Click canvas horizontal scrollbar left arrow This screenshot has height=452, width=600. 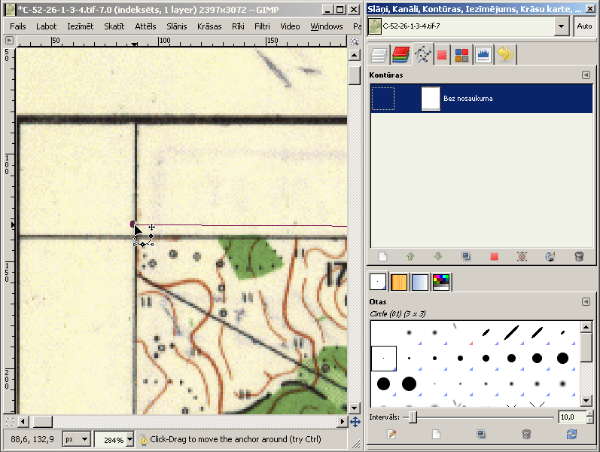[23, 422]
